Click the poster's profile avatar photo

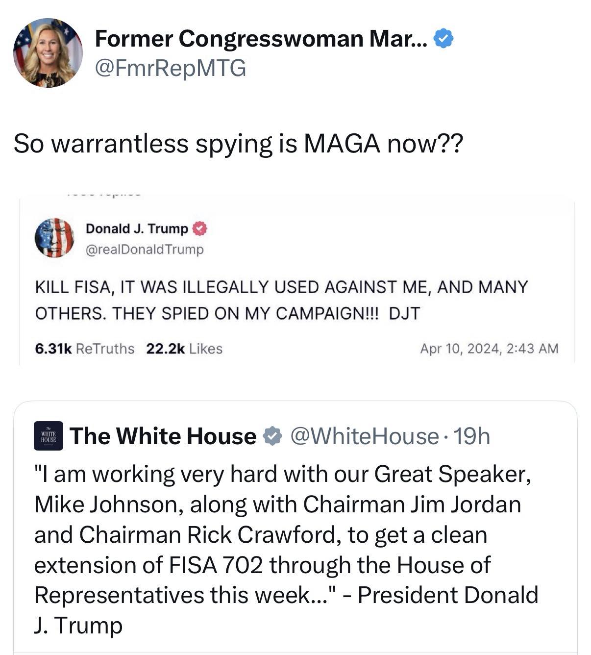[48, 53]
